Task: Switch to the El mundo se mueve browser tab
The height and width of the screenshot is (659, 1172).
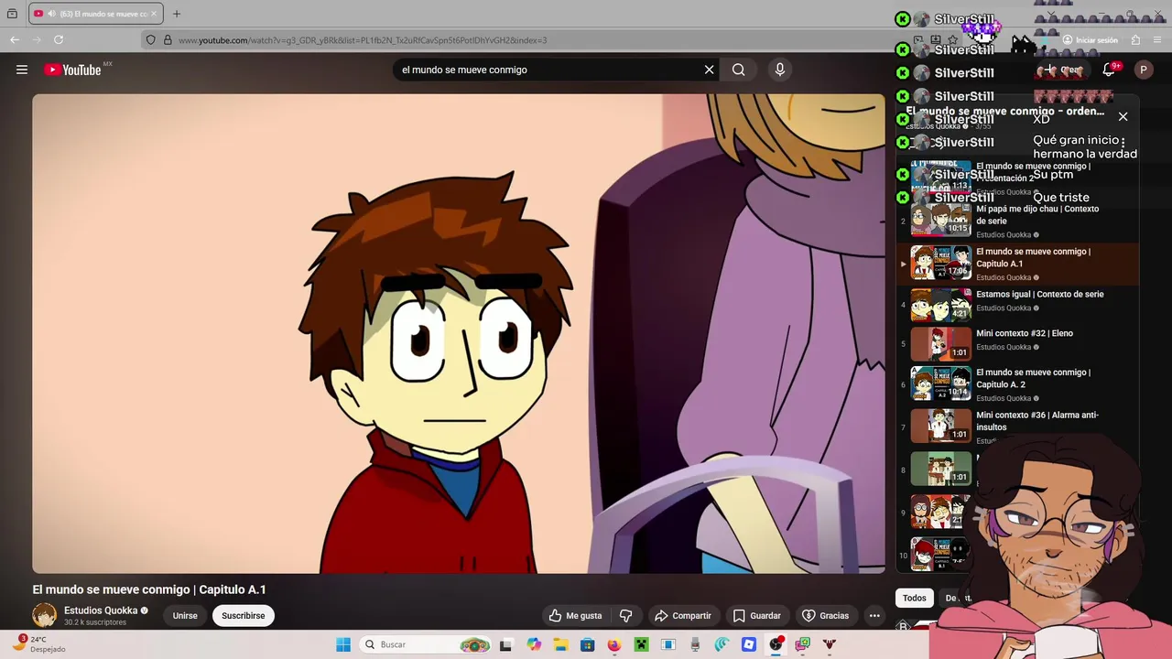Action: click(x=96, y=14)
